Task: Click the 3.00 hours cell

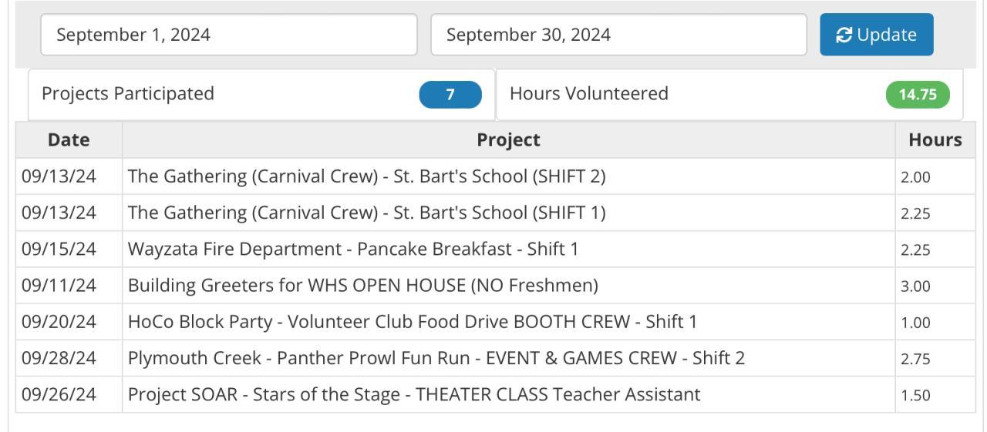Action: click(916, 286)
